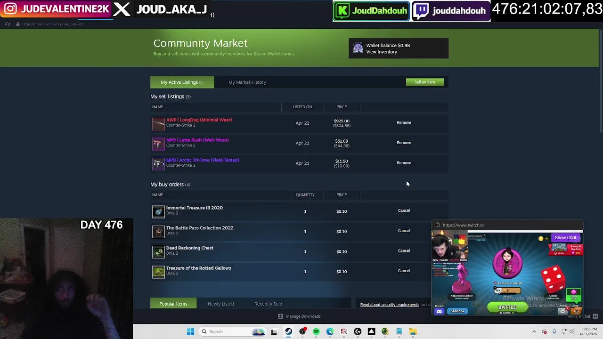
Task: Open MP9 | Arctic Tri-Tone (Field-Tested) link
Action: coord(203,160)
